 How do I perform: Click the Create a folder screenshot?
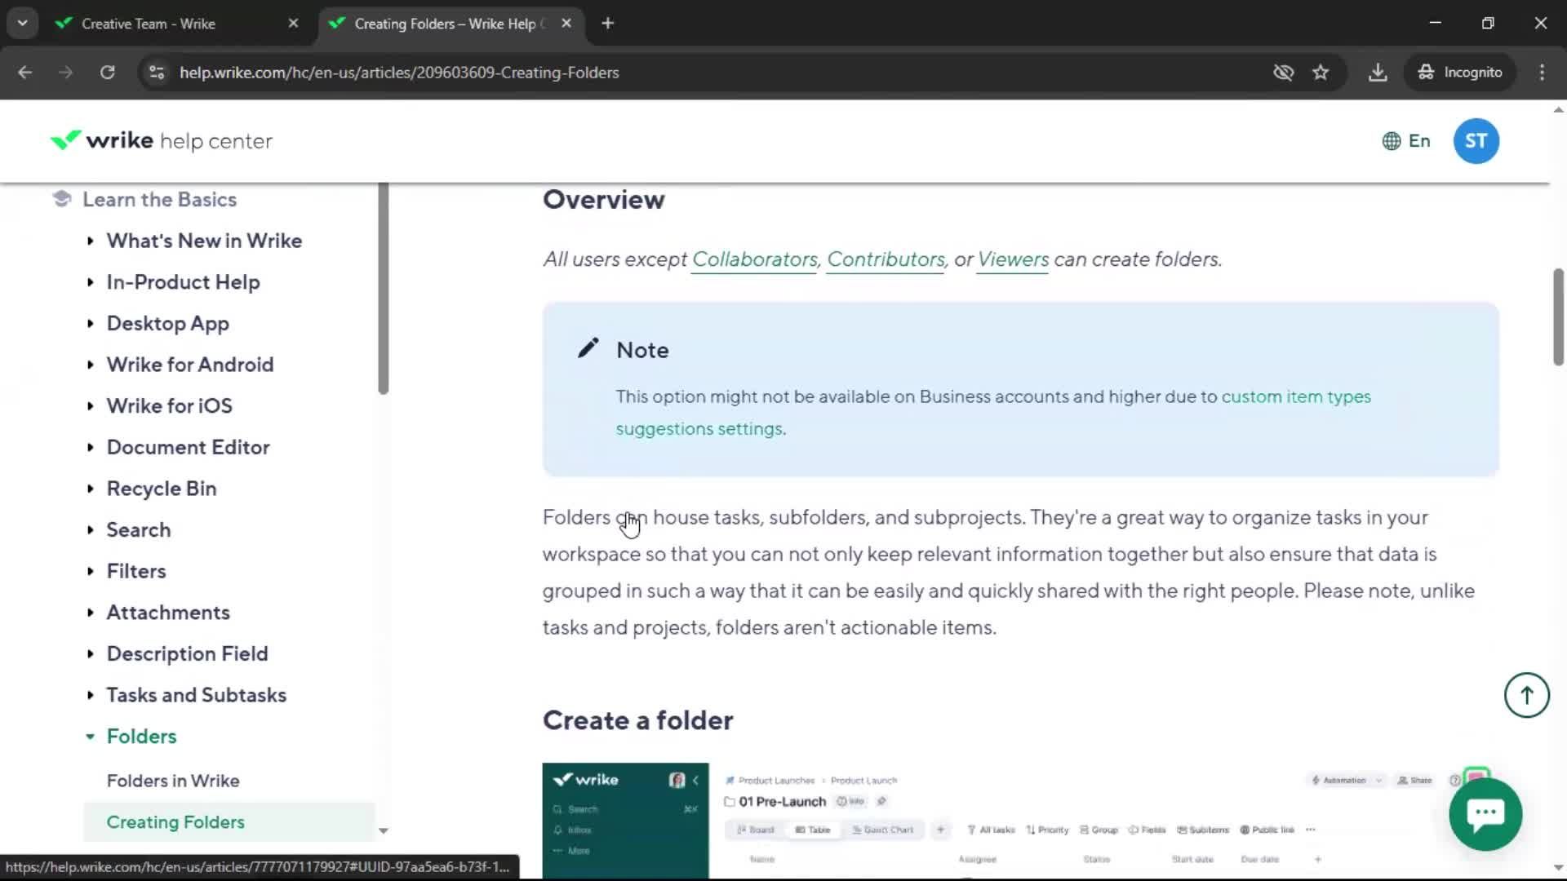coord(1020,821)
